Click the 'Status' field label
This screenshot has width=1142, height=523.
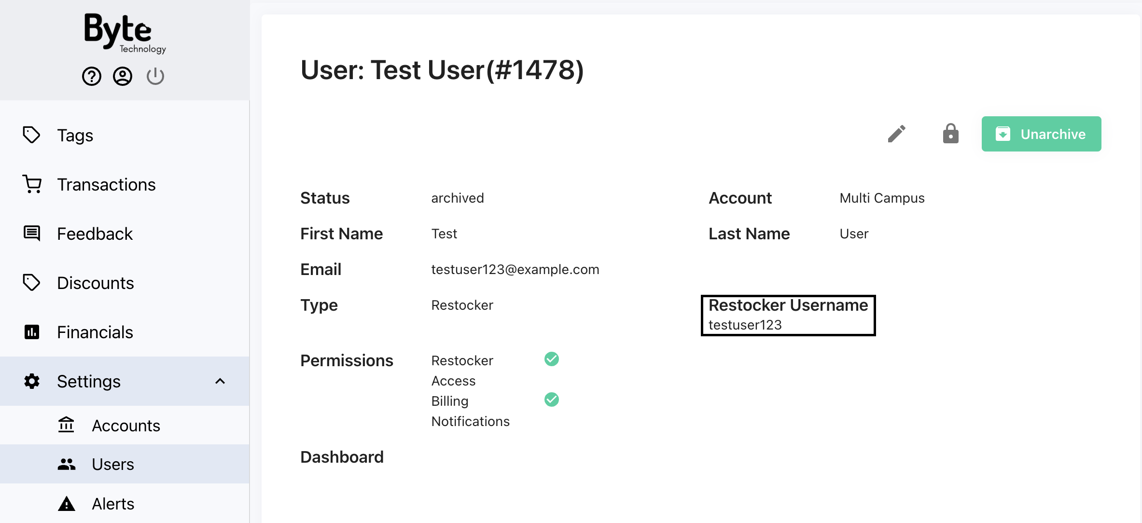325,198
